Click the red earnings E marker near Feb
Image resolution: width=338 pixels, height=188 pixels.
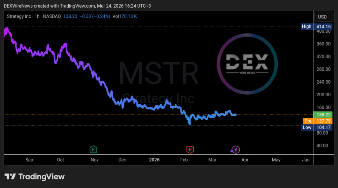[190, 149]
